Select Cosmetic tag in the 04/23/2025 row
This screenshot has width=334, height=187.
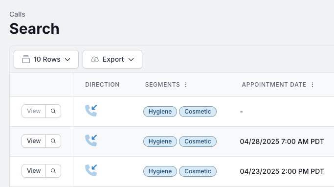click(x=198, y=171)
